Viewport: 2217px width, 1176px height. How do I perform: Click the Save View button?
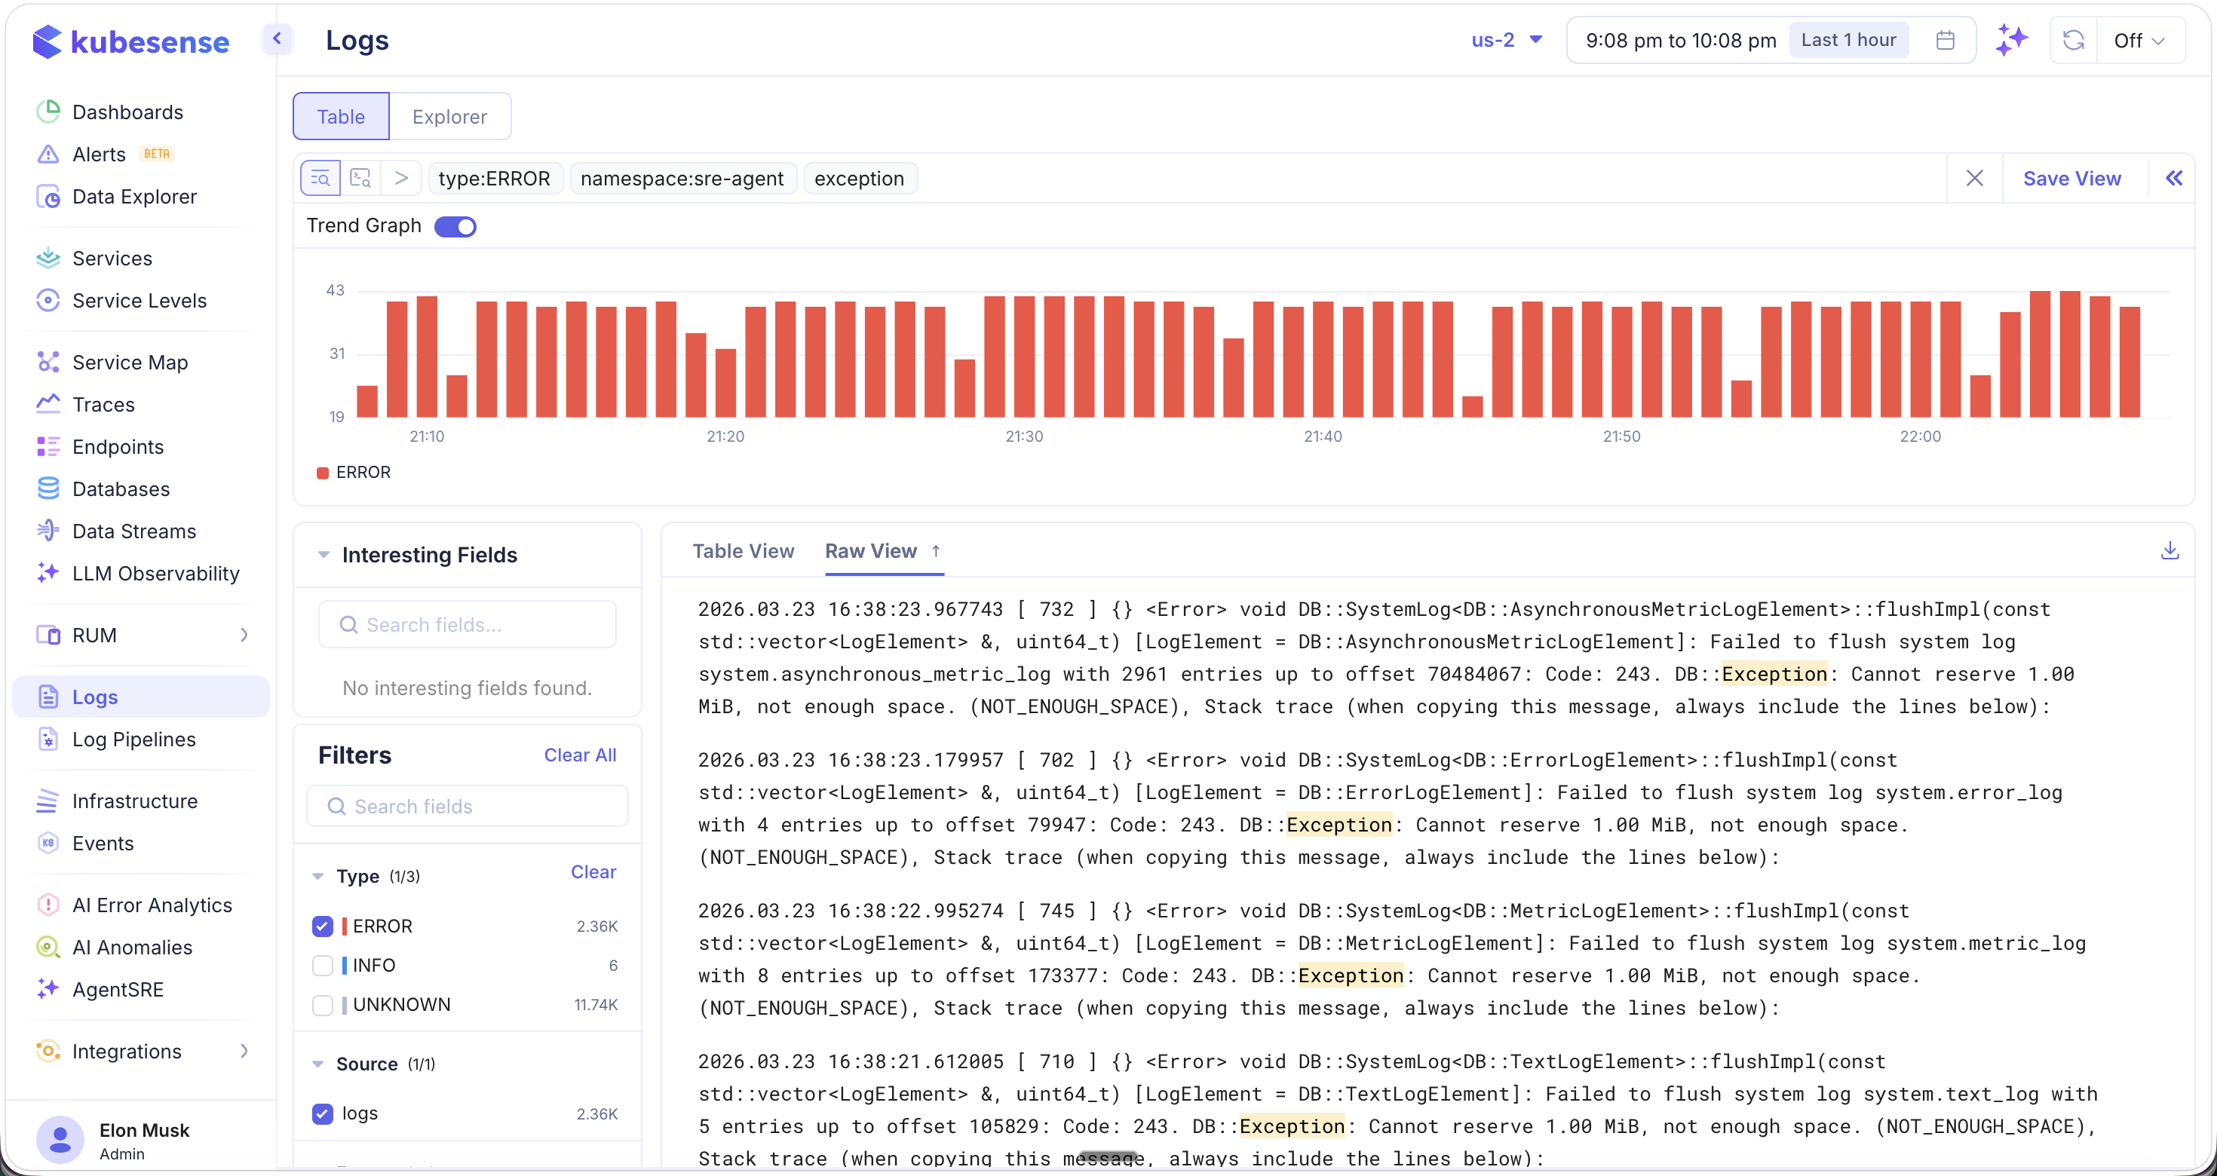(x=2071, y=178)
